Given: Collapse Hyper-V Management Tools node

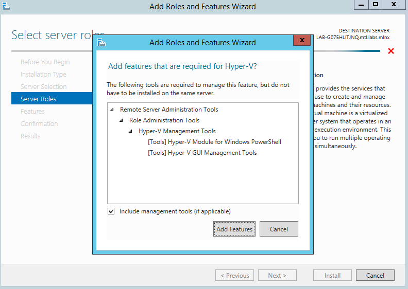Looking at the screenshot, I should pyautogui.click(x=130, y=131).
